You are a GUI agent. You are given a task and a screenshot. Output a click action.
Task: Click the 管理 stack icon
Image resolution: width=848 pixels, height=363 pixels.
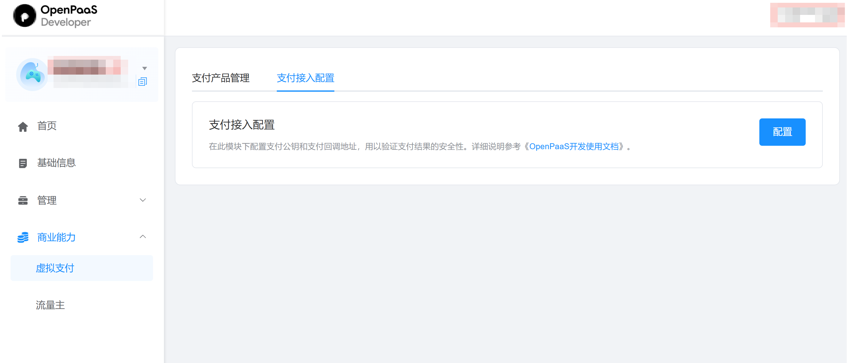tap(23, 200)
